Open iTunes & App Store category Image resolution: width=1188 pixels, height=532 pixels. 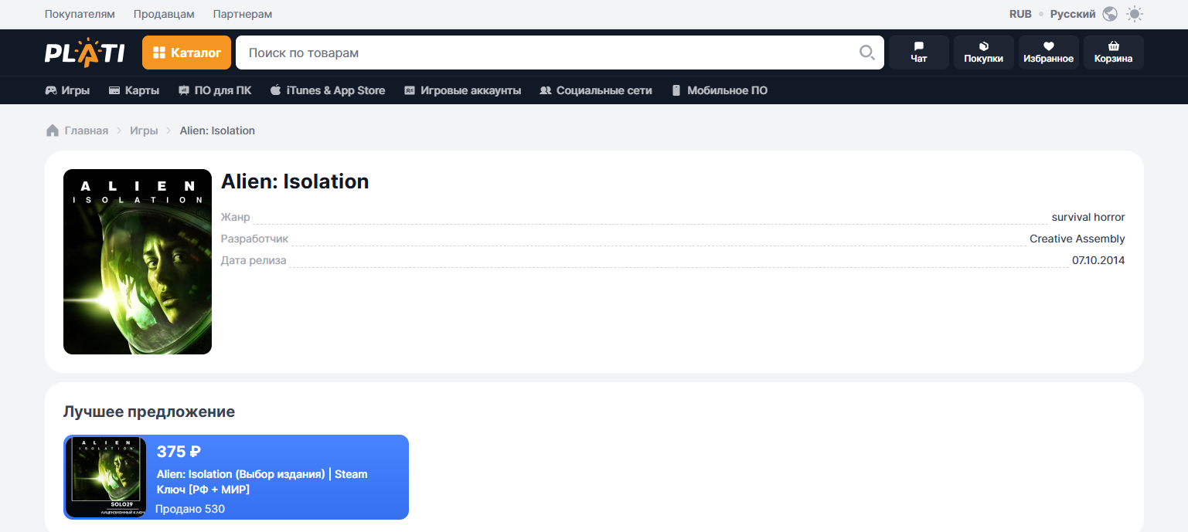click(x=328, y=90)
